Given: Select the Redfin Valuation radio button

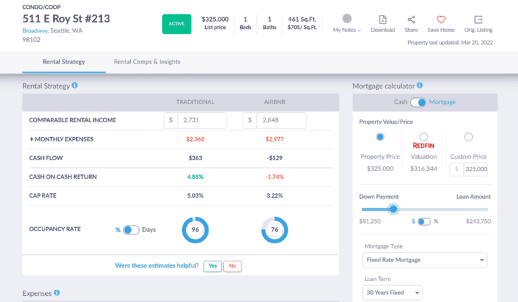Looking at the screenshot, I should pyautogui.click(x=424, y=137).
